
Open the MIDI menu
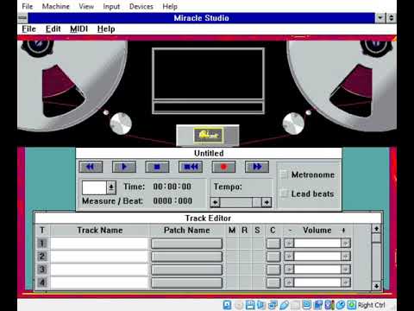(x=78, y=29)
